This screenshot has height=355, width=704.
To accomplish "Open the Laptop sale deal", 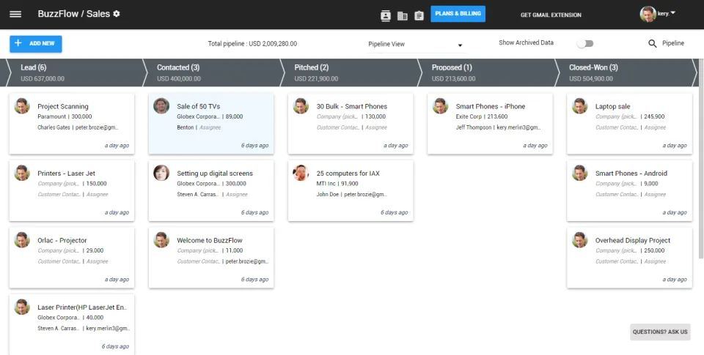I will point(612,106).
